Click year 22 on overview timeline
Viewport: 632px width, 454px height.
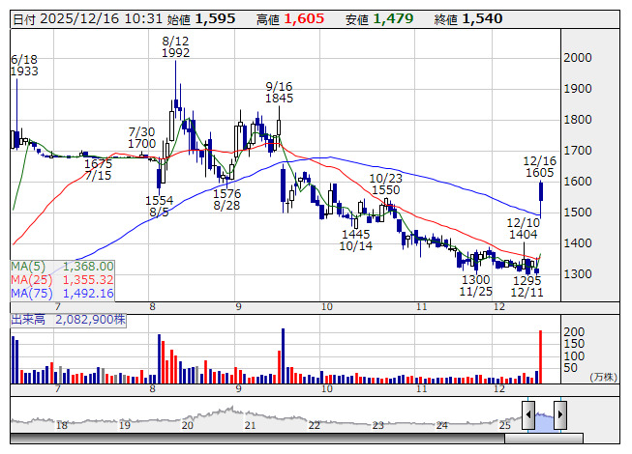314,425
